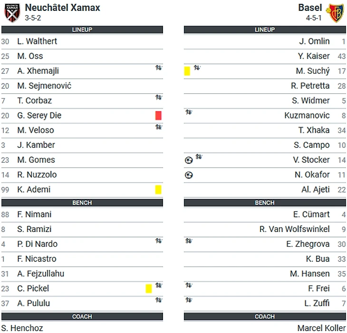Select Neuchâtel Xamax LINEUP header
The width and height of the screenshot is (347, 333).
(82, 29)
